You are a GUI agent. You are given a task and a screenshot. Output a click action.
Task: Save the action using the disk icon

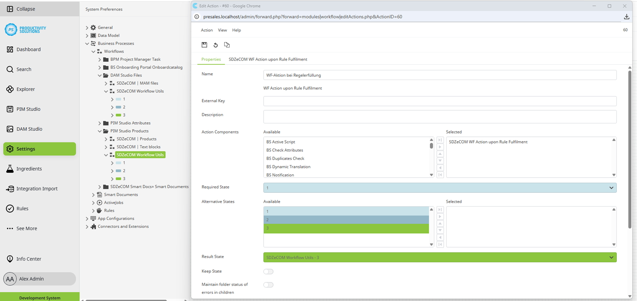[x=205, y=45]
